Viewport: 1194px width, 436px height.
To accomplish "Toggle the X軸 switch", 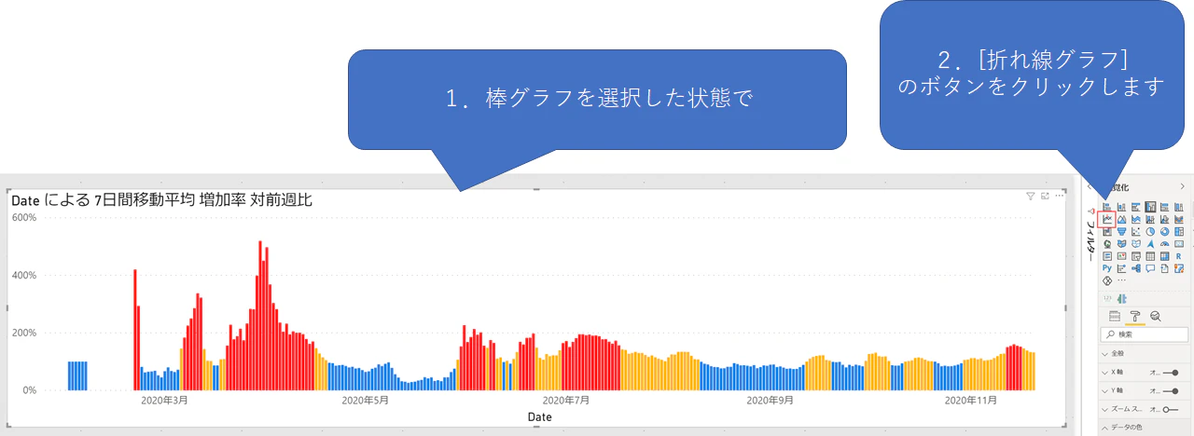I will pos(1170,371).
